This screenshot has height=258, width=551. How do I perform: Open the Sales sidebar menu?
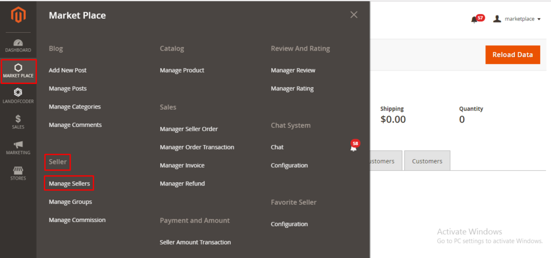click(18, 122)
